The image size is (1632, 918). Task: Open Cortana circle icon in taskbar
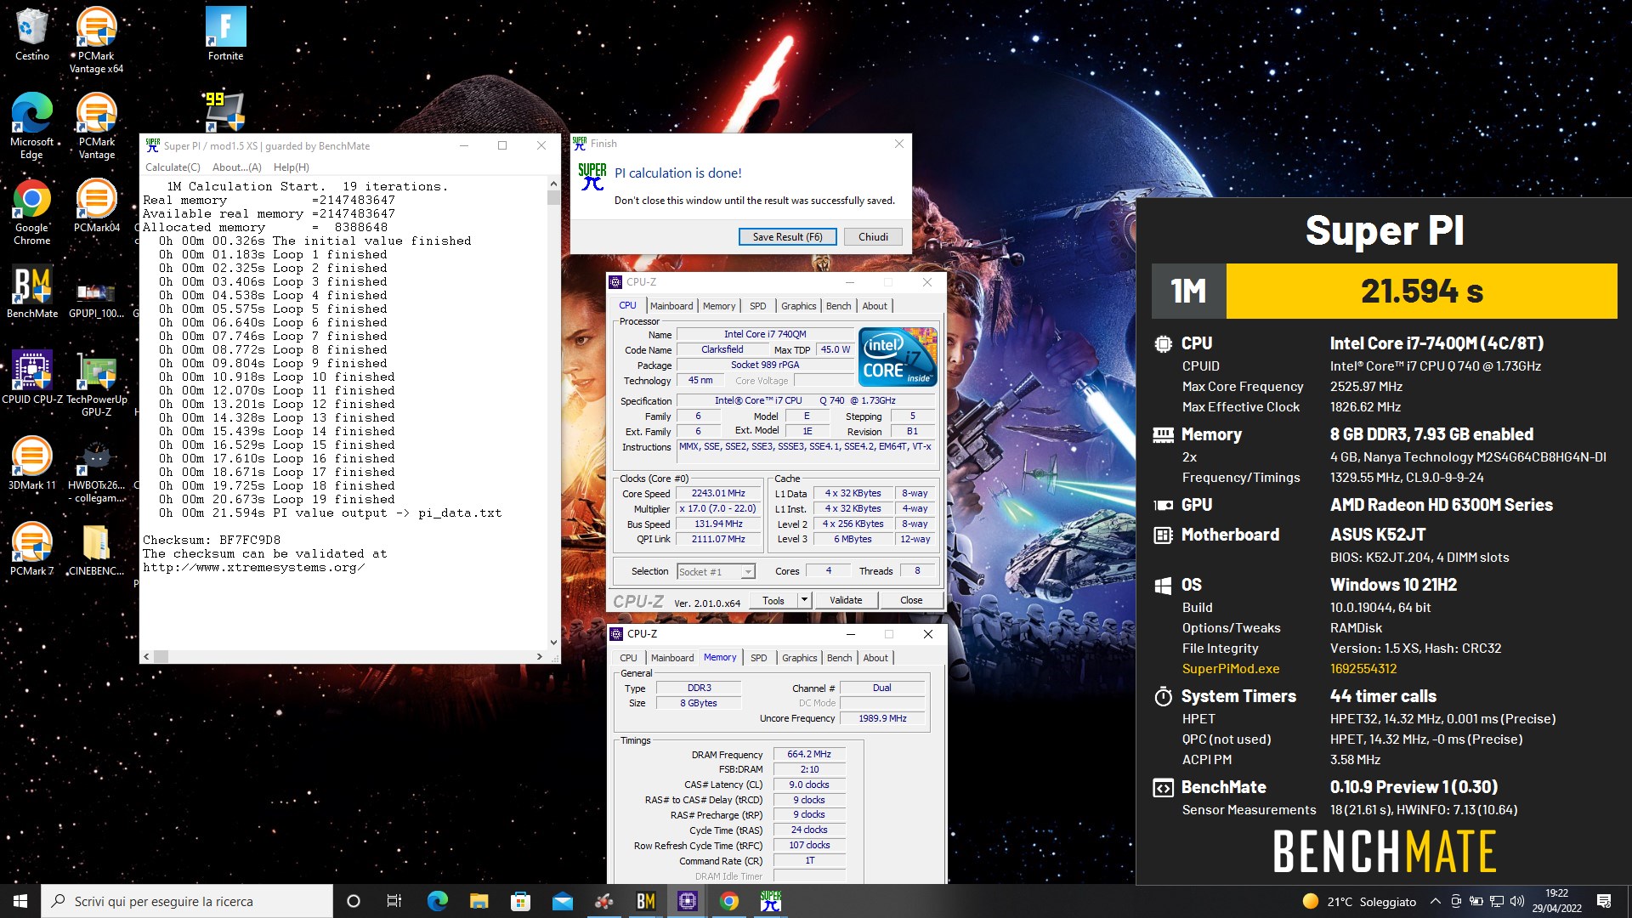[x=354, y=901]
